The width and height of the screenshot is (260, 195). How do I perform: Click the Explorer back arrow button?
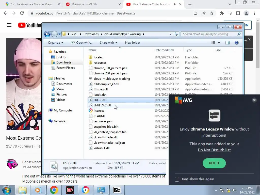[x=47, y=34]
